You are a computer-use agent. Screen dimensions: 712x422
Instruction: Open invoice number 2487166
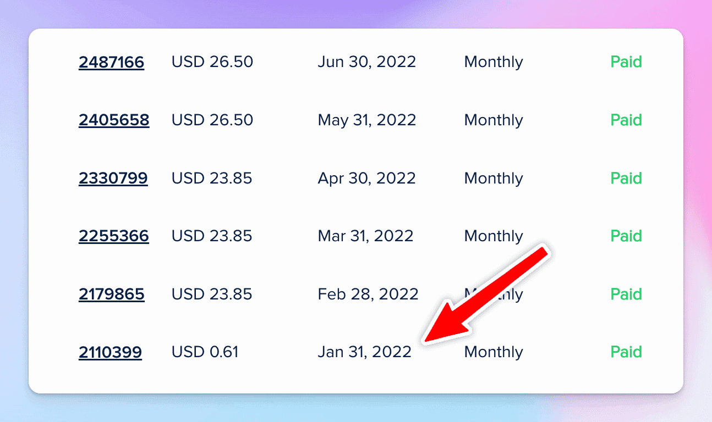[x=111, y=62]
